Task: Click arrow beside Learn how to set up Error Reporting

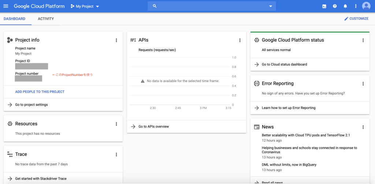Action: (x=257, y=108)
